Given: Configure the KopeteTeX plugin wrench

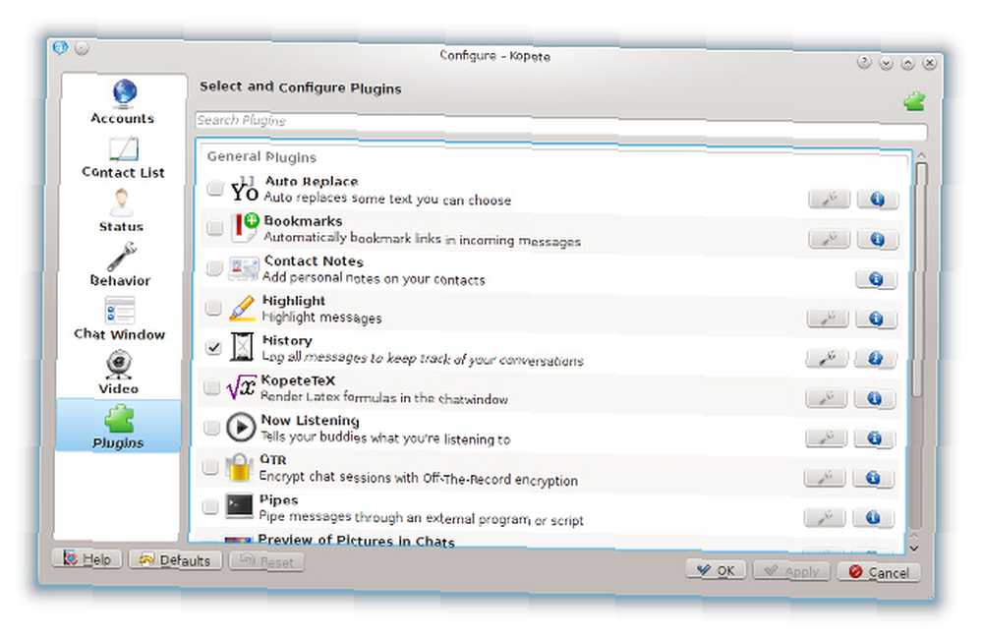Looking at the screenshot, I should [827, 398].
